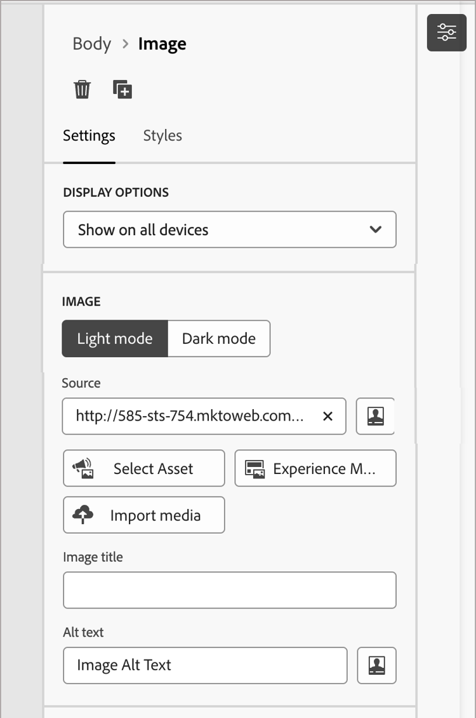The image size is (476, 718).
Task: Delete the selected Image component
Action: click(x=82, y=89)
